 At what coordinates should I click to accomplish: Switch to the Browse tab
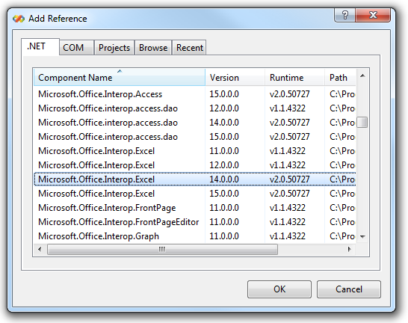[153, 48]
